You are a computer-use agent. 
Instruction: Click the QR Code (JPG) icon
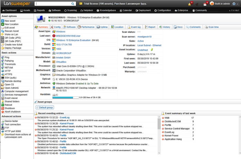(3, 38)
